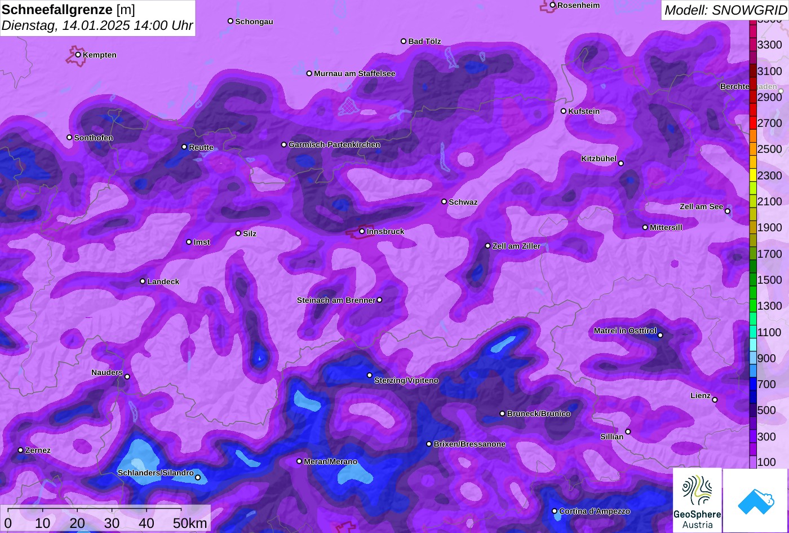The image size is (789, 533).
Task: Select the Silz label
Action: 249,234
